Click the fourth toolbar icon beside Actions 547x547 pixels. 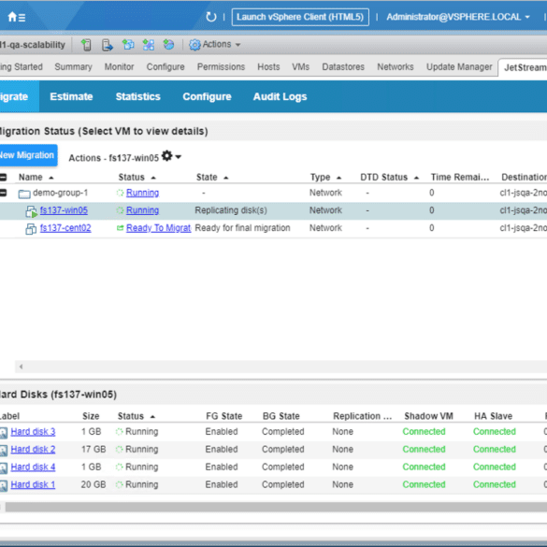click(x=149, y=44)
